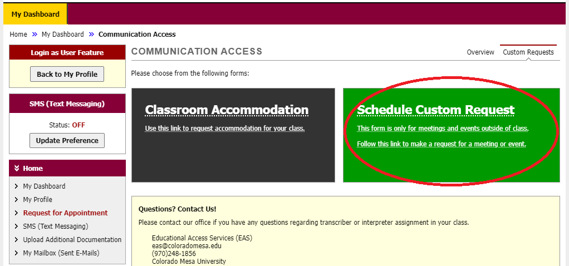569x266 pixels.
Task: Click the chevron arrow beside My Profile
Action: [x=17, y=200]
